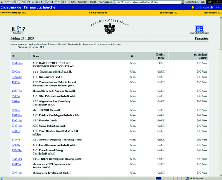Stop page loading with the Stop icon
This screenshot has width=222, height=180.
coord(15,2)
